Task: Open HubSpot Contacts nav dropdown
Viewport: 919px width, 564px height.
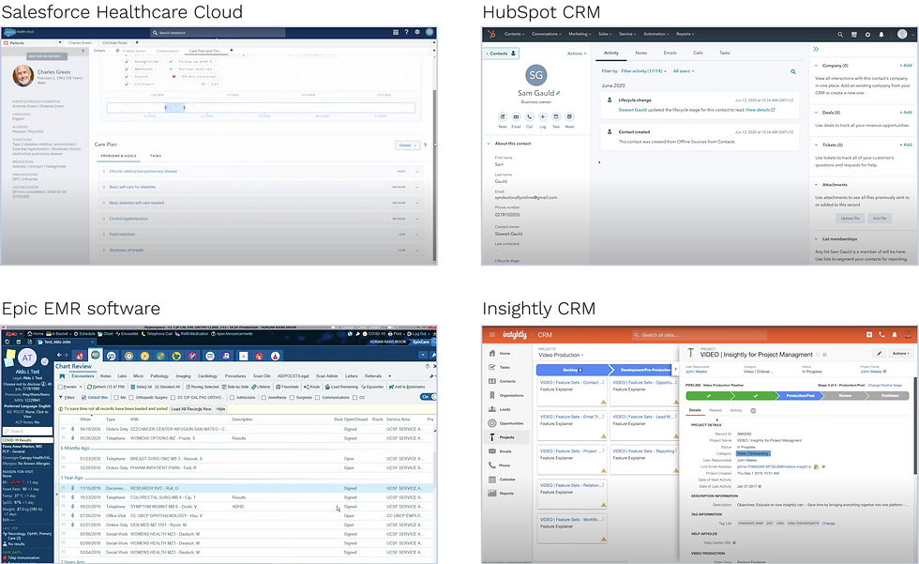Action: click(x=514, y=34)
